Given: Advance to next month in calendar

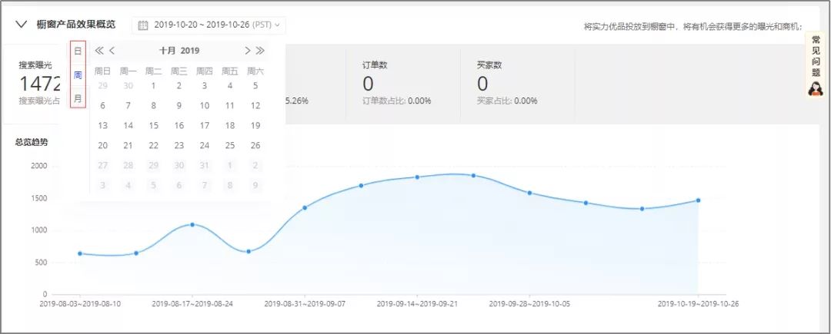Looking at the screenshot, I should point(247,51).
